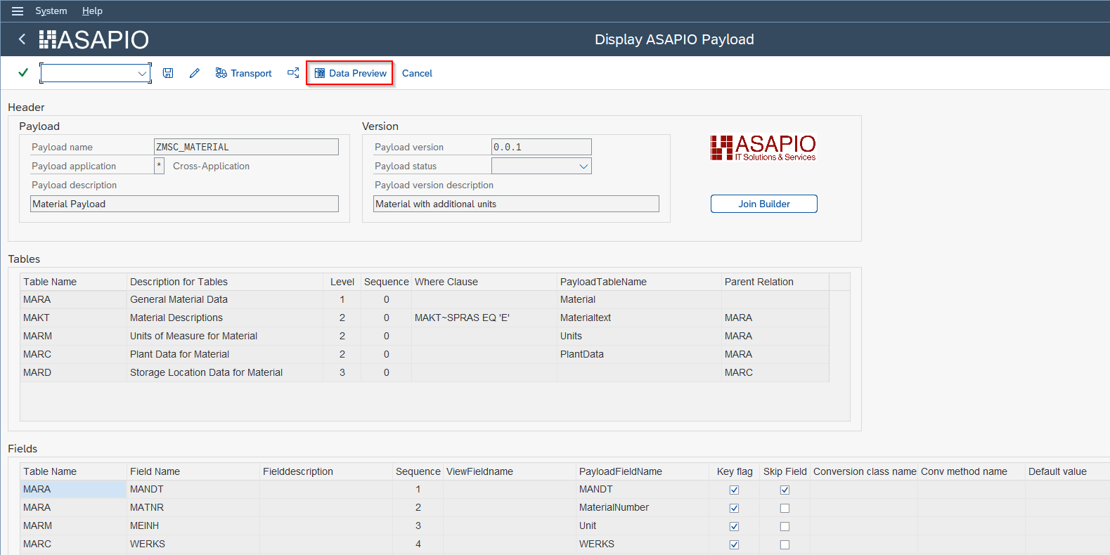
Task: Click the Units of Measure for Material cell
Action: (225, 336)
